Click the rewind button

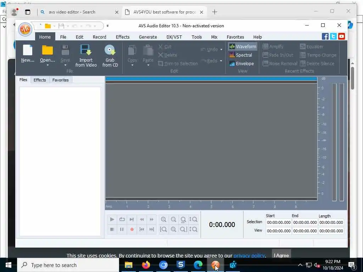tap(142, 219)
